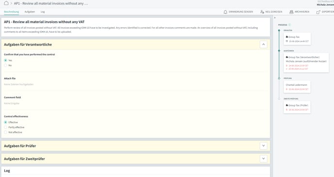Click the Archivieren label
The height and width of the screenshot is (177, 334).
pos(302,12)
